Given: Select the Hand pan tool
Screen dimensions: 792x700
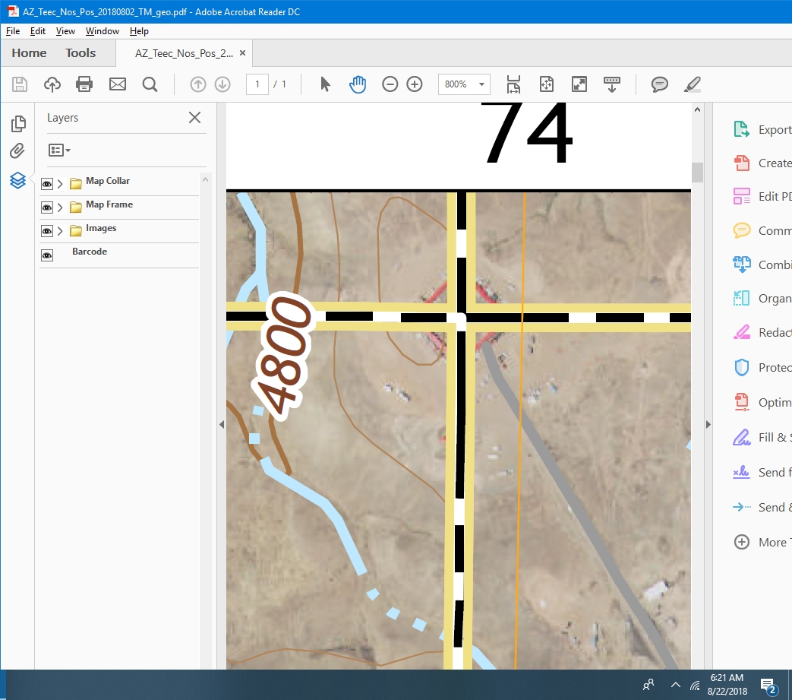Looking at the screenshot, I should (x=357, y=84).
